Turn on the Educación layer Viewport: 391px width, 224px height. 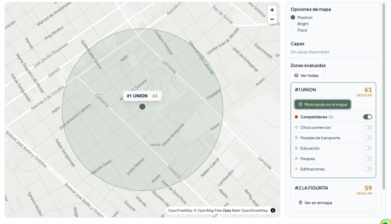[368, 148]
